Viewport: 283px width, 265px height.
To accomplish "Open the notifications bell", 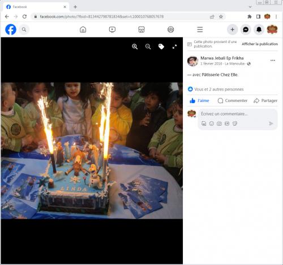I will pos(259,29).
